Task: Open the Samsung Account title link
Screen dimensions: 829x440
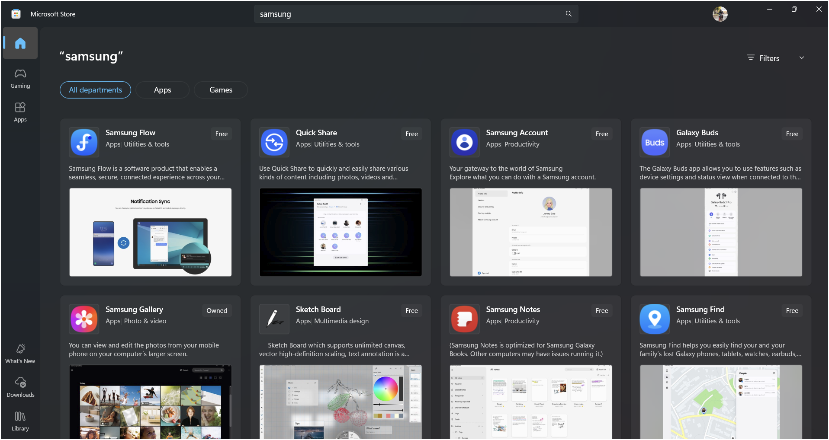Action: (x=517, y=133)
